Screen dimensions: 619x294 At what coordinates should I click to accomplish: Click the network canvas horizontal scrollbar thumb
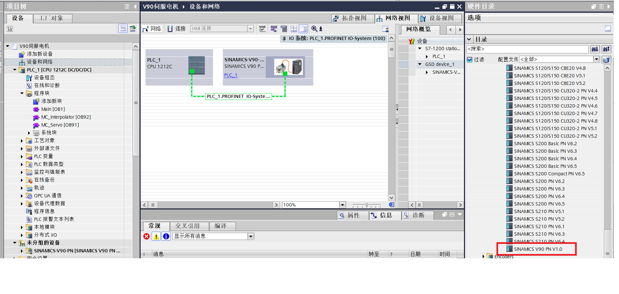click(x=153, y=205)
